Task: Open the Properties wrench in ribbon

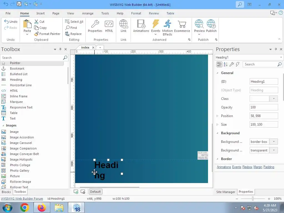Action: pos(95,26)
